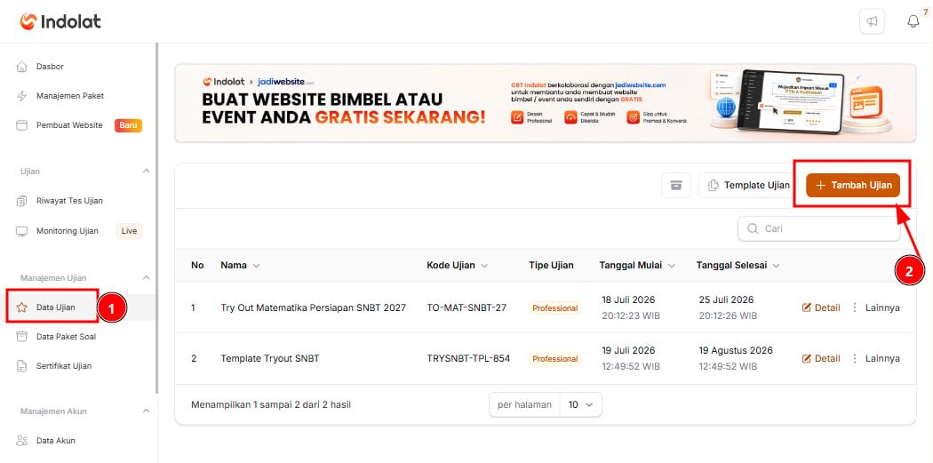The width and height of the screenshot is (933, 463).
Task: Open three-dot menu for Try Out Matematika row
Action: click(x=855, y=307)
